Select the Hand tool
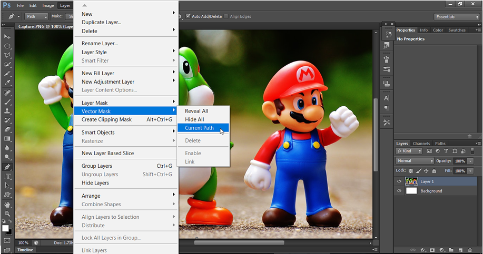Screen dimensions: 483x254 coord(7,205)
